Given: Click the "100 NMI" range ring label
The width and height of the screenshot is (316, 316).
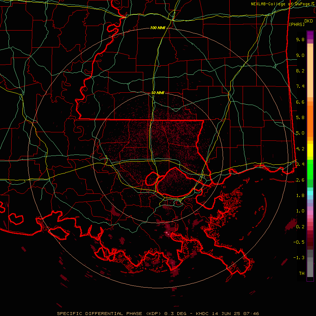Looking at the screenshot, I should [158, 28].
